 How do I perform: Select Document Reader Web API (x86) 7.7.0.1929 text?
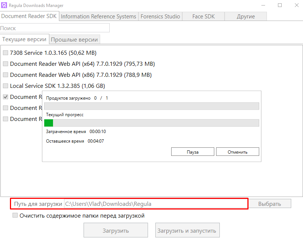66,75
